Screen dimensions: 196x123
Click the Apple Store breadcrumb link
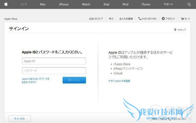(11, 19)
